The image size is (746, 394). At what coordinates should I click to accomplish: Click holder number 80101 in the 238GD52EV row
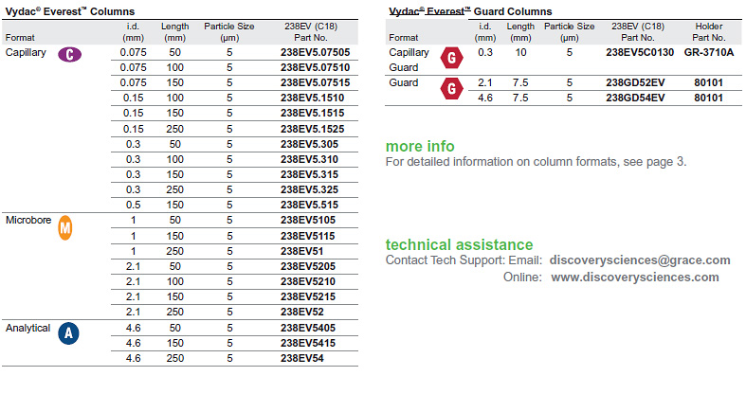coord(708,82)
